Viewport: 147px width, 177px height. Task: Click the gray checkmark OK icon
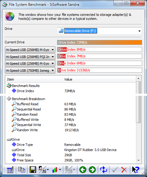coord(115,170)
